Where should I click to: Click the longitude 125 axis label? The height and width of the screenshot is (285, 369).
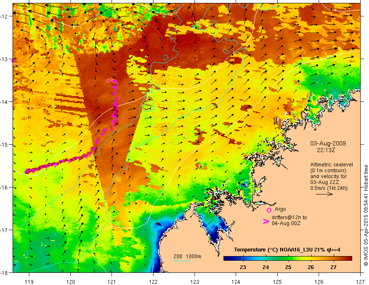tap(278, 282)
